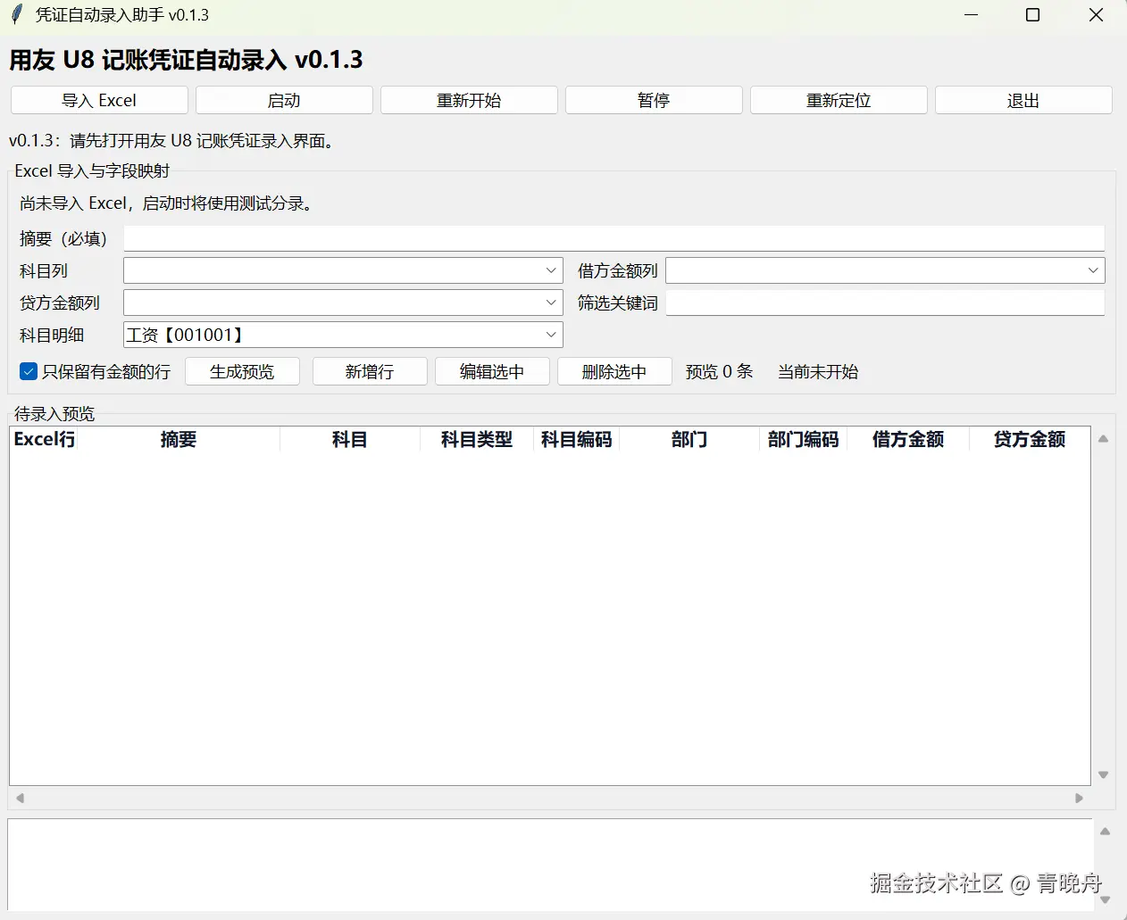
Task: Add a row using 新增行
Action: click(370, 371)
